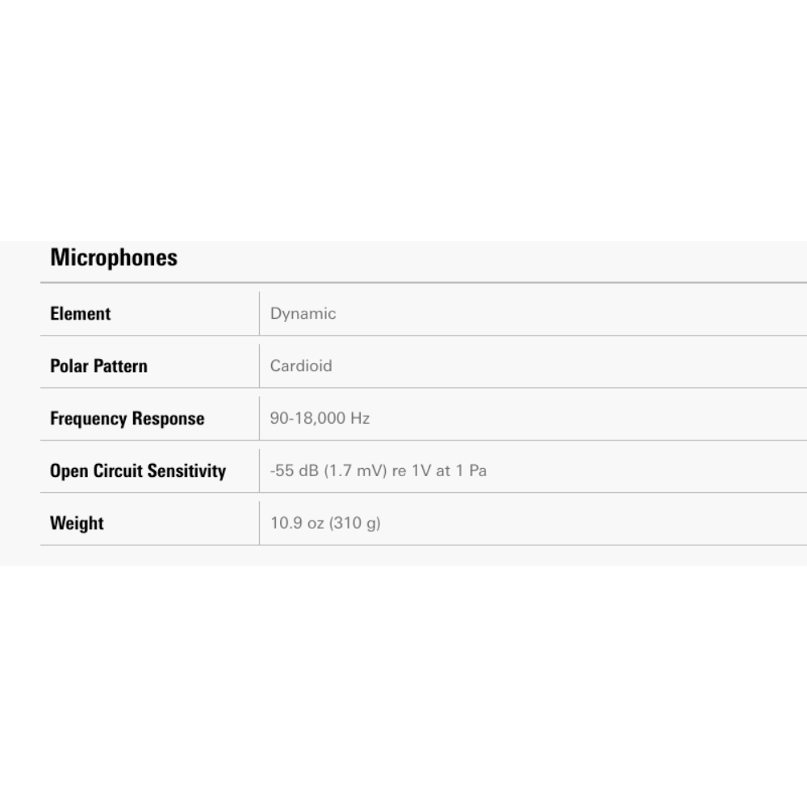Screen dimensions: 807x807
Task: Select the Frequency Response label
Action: pos(128,418)
